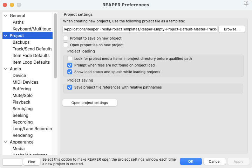Enable Prompt to save on new project
252x168 pixels.
66,38
